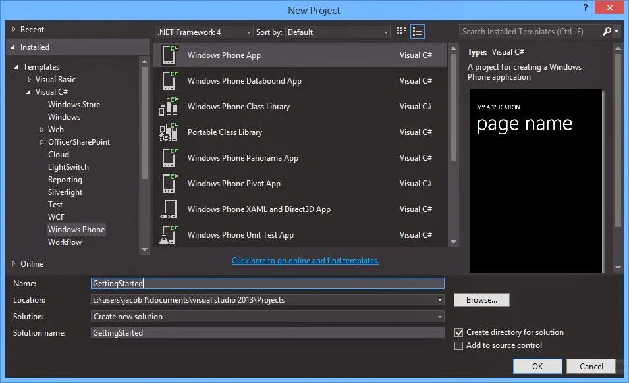
Task: Expand the Recent section
Action: (13, 29)
